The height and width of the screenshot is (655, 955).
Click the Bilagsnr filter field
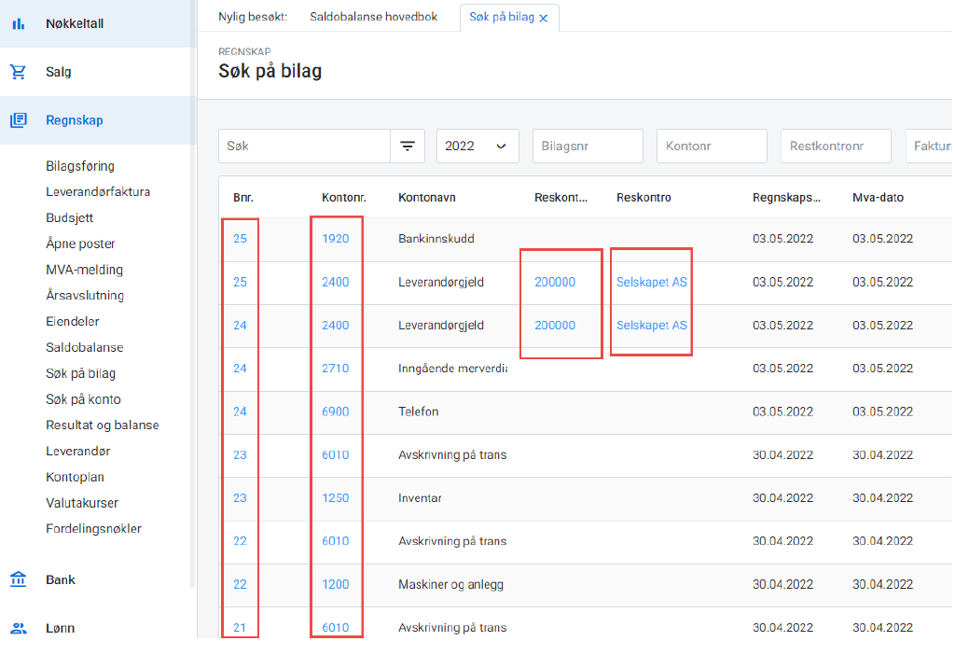588,146
